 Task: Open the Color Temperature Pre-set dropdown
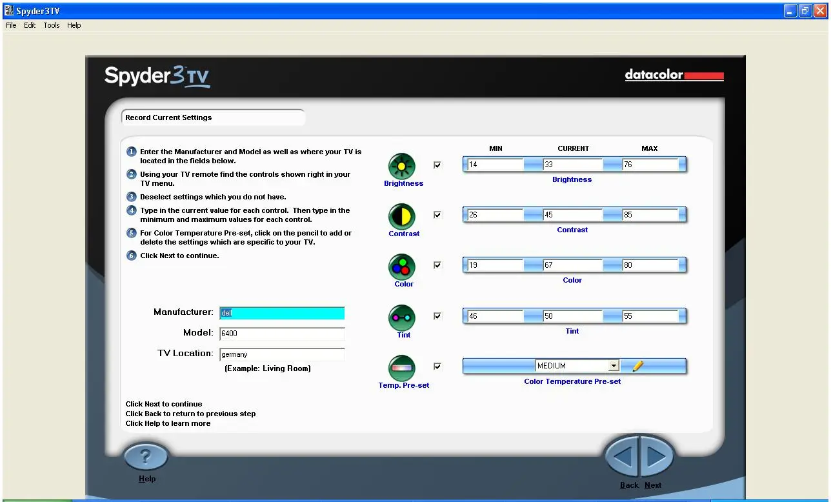pyautogui.click(x=614, y=366)
